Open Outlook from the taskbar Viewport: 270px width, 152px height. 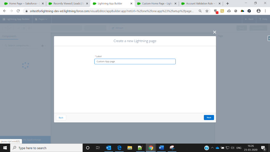(x=108, y=148)
